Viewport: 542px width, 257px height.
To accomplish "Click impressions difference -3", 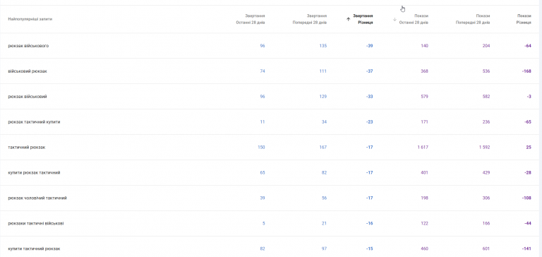I will (x=529, y=97).
